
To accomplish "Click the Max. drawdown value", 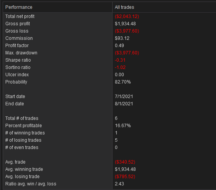I will 127,53.
